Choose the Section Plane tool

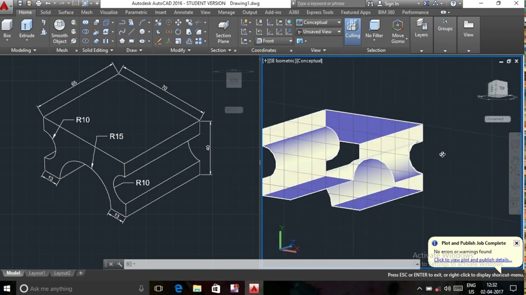(223, 32)
